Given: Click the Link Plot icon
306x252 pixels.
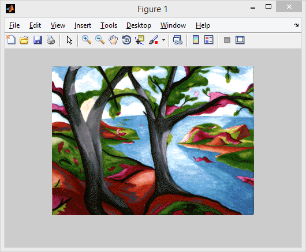Looking at the screenshot, I should coord(178,40).
